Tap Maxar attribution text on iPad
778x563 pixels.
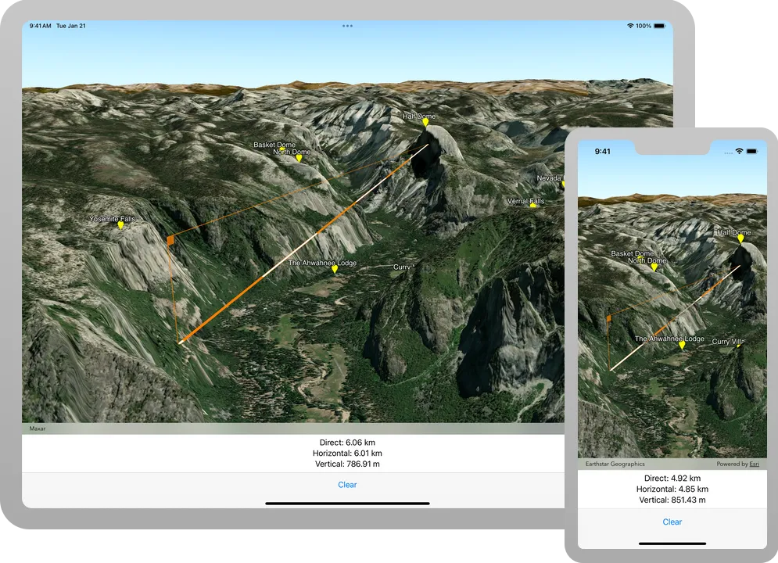click(x=38, y=429)
